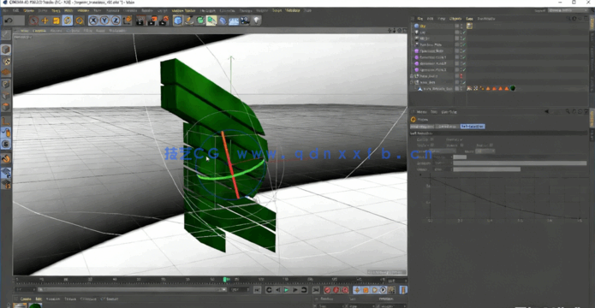Click the Strength slider bar
Viewport: 595px width, 308px height.
pos(520,163)
